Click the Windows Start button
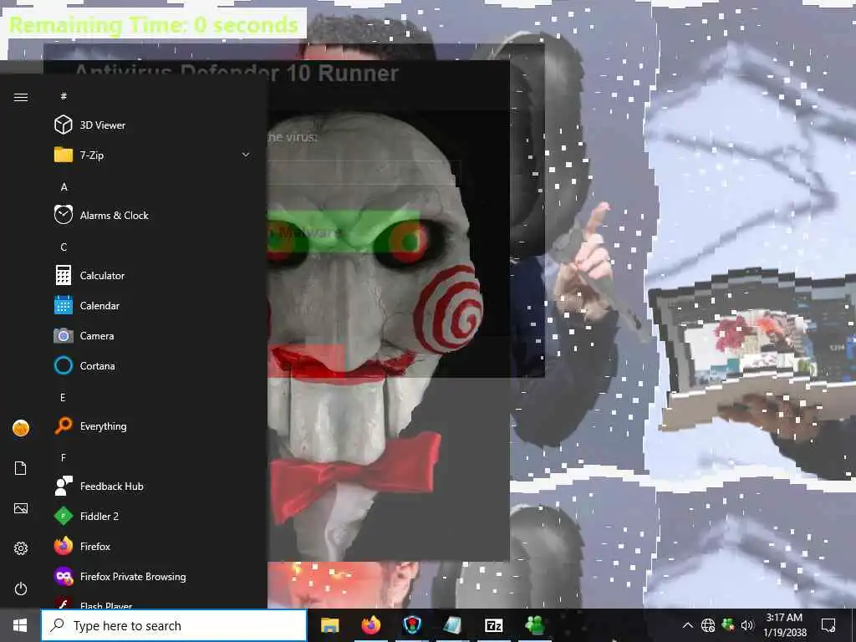The width and height of the screenshot is (856, 642). 20,625
